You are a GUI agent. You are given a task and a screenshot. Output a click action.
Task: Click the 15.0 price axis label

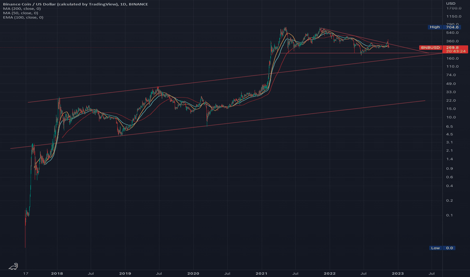[x=451, y=109]
